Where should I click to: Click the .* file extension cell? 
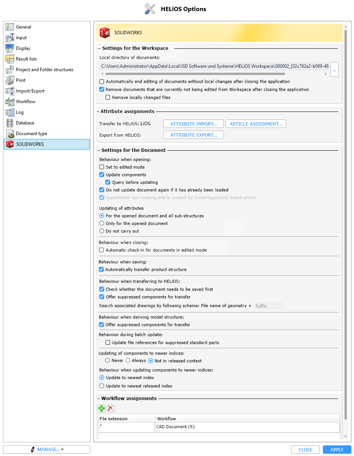126,427
